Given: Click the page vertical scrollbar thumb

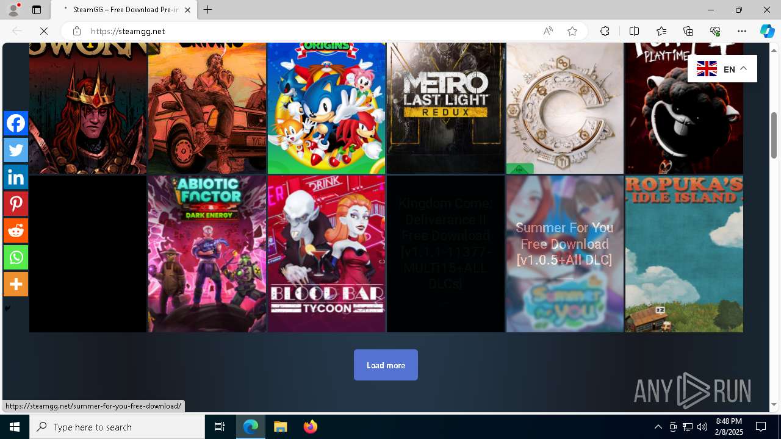Looking at the screenshot, I should [x=774, y=135].
